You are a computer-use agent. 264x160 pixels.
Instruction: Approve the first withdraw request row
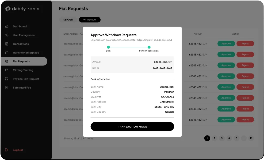coord(226,44)
